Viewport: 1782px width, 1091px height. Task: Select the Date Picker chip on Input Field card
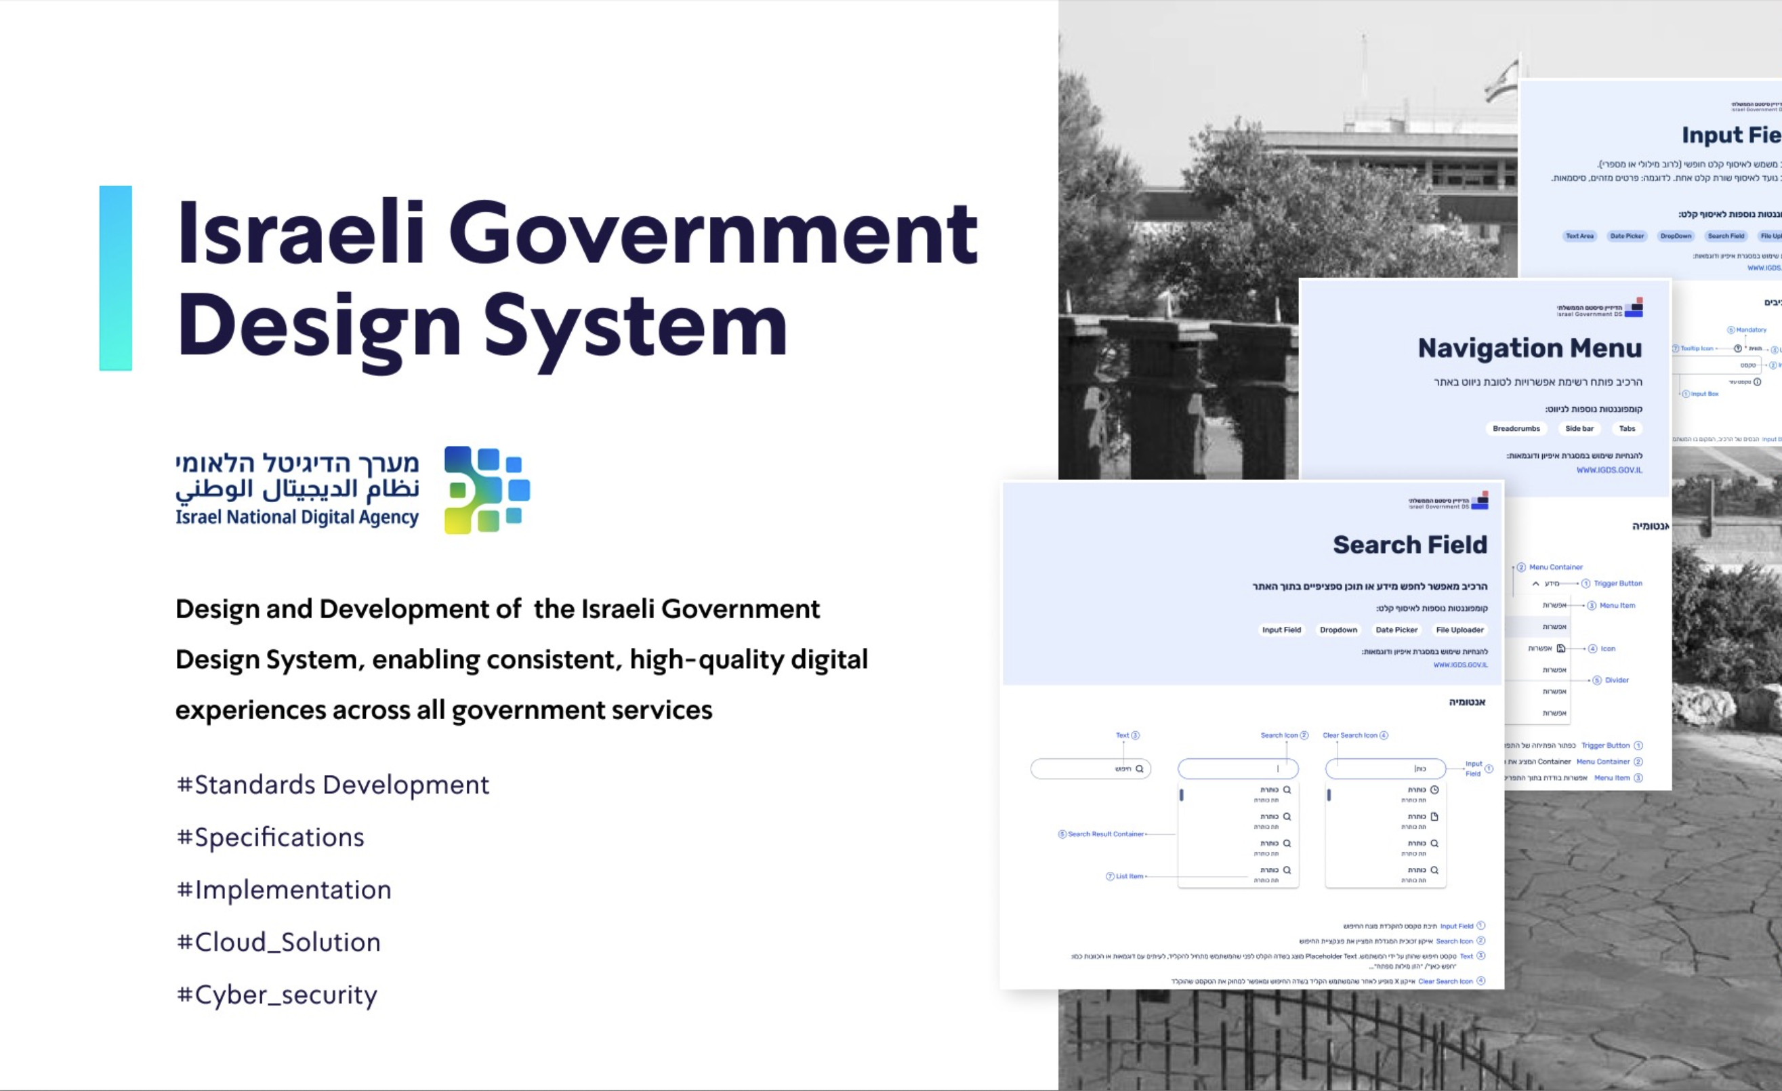(1627, 236)
